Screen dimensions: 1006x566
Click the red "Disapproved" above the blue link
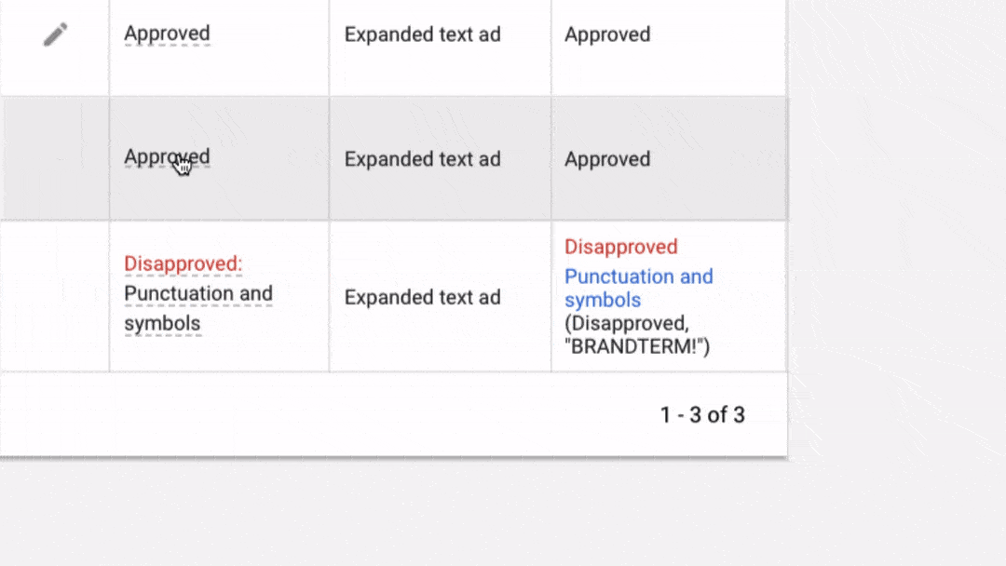620,247
